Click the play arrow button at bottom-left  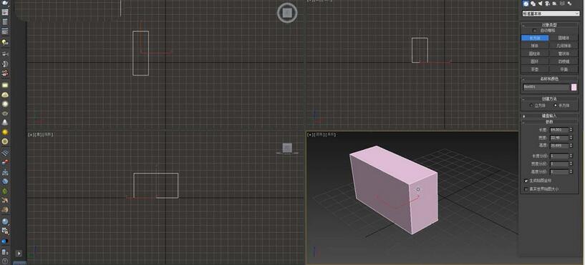point(19,254)
